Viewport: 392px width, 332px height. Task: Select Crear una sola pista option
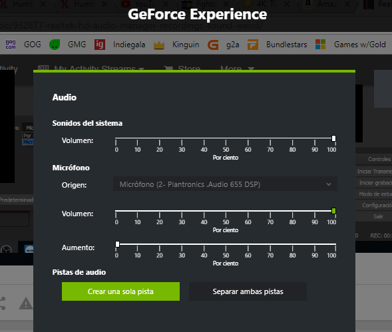[120, 291]
